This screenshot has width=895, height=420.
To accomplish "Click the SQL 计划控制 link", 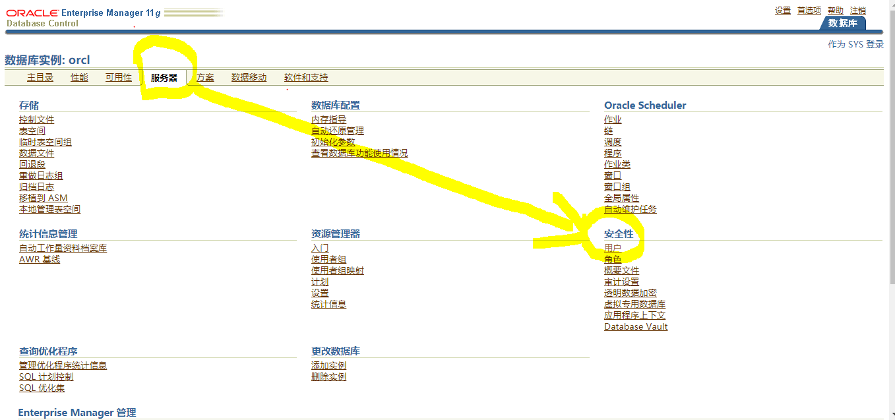I will [x=46, y=376].
